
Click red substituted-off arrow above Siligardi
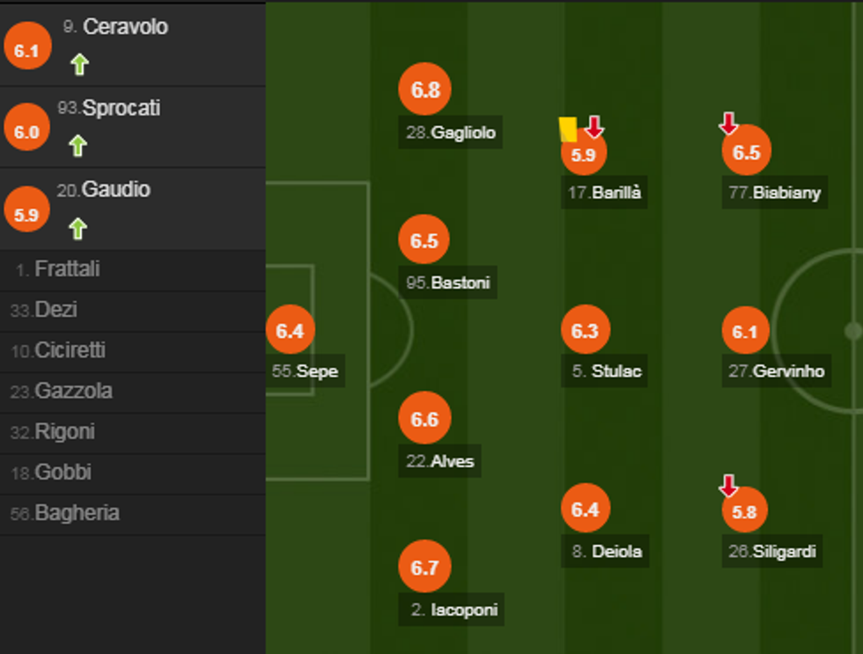tap(728, 485)
